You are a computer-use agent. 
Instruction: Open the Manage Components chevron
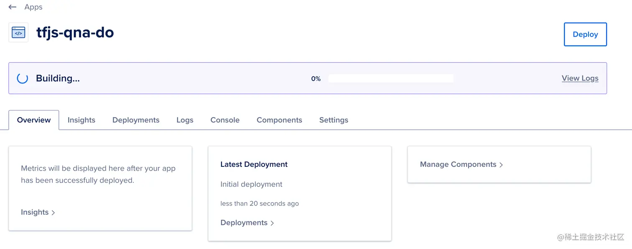coord(501,164)
